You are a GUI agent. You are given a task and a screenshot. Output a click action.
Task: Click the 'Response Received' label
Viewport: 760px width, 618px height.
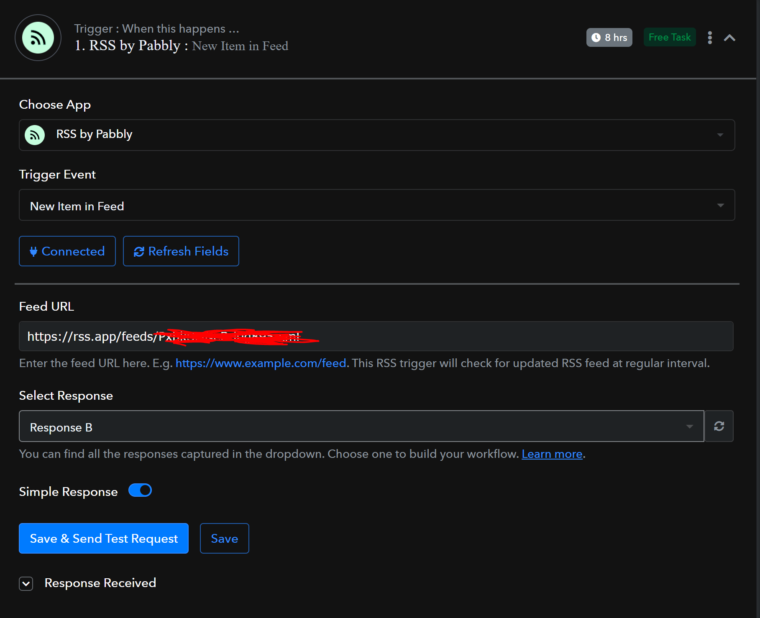100,583
